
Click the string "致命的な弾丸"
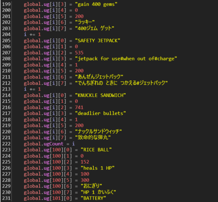[93, 138]
